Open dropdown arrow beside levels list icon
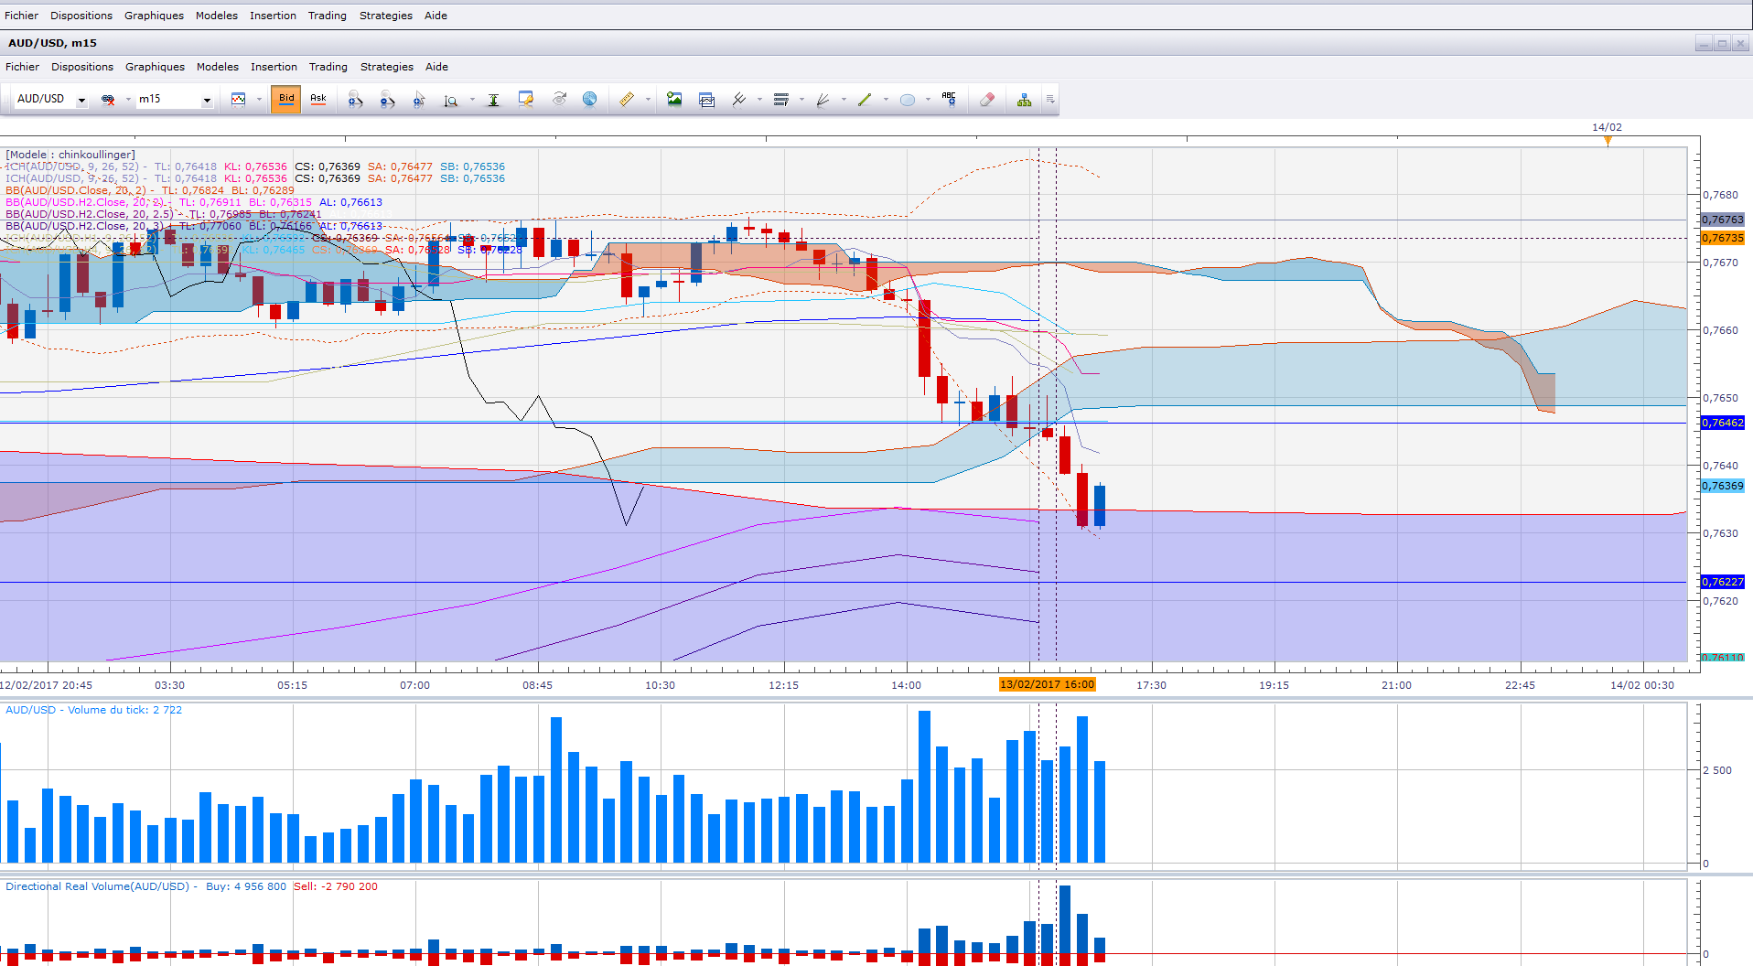The height and width of the screenshot is (966, 1753). point(801,100)
